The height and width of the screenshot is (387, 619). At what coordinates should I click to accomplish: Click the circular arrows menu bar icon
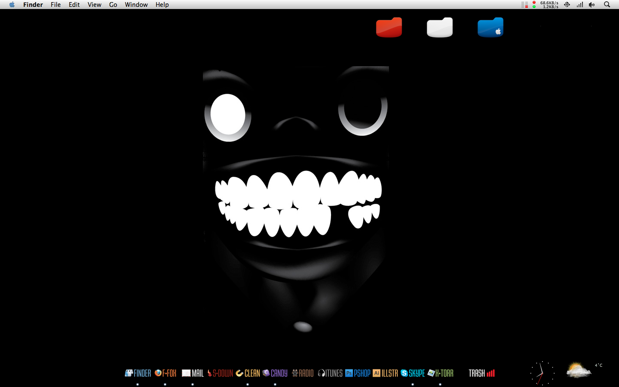point(567,5)
